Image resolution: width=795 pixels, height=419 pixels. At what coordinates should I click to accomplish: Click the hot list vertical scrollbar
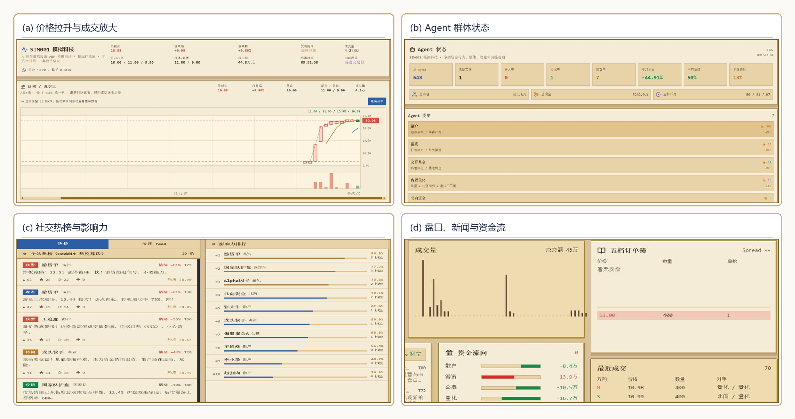point(199,330)
